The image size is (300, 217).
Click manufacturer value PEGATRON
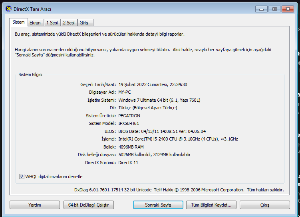coord(129,116)
